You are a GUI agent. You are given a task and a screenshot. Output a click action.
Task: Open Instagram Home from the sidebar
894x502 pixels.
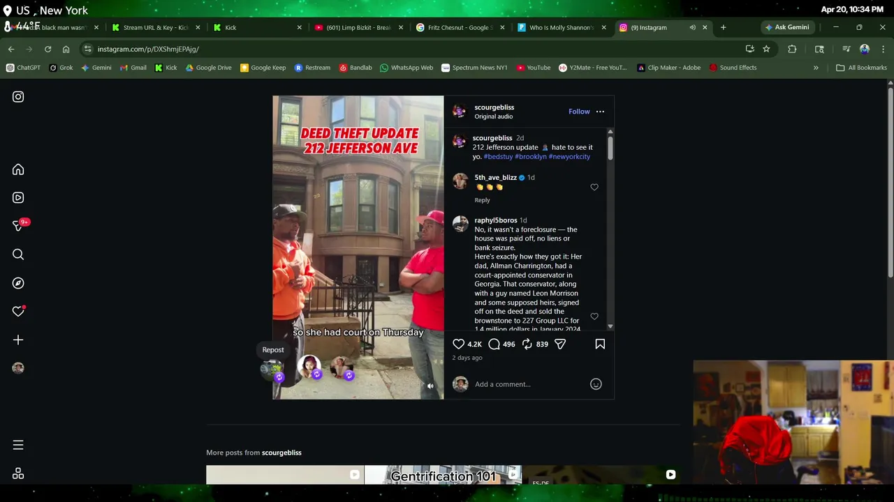pos(18,169)
